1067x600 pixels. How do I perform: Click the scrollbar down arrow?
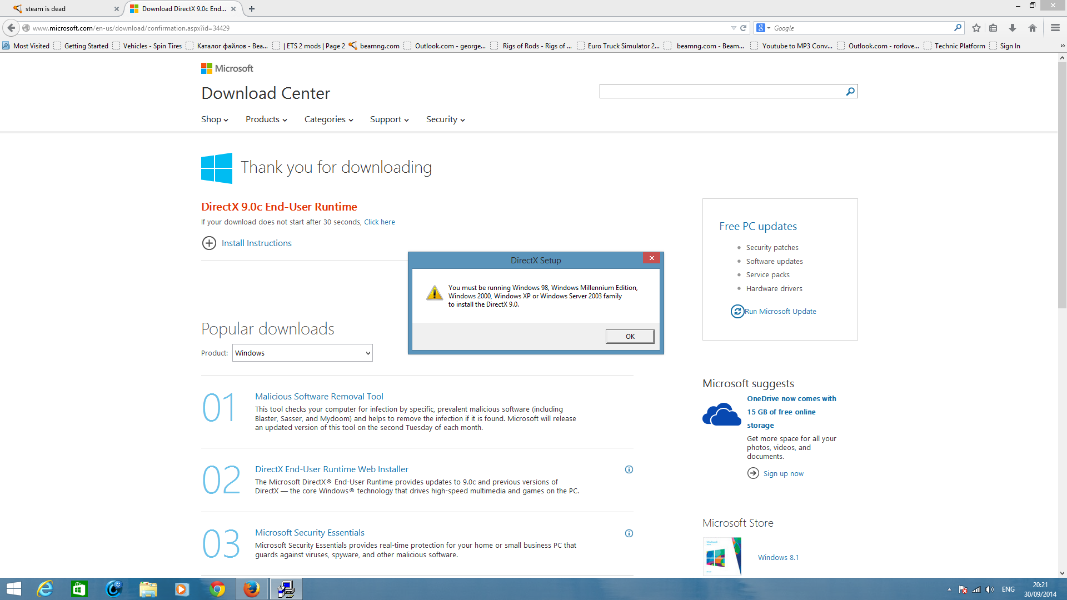coord(1062,573)
